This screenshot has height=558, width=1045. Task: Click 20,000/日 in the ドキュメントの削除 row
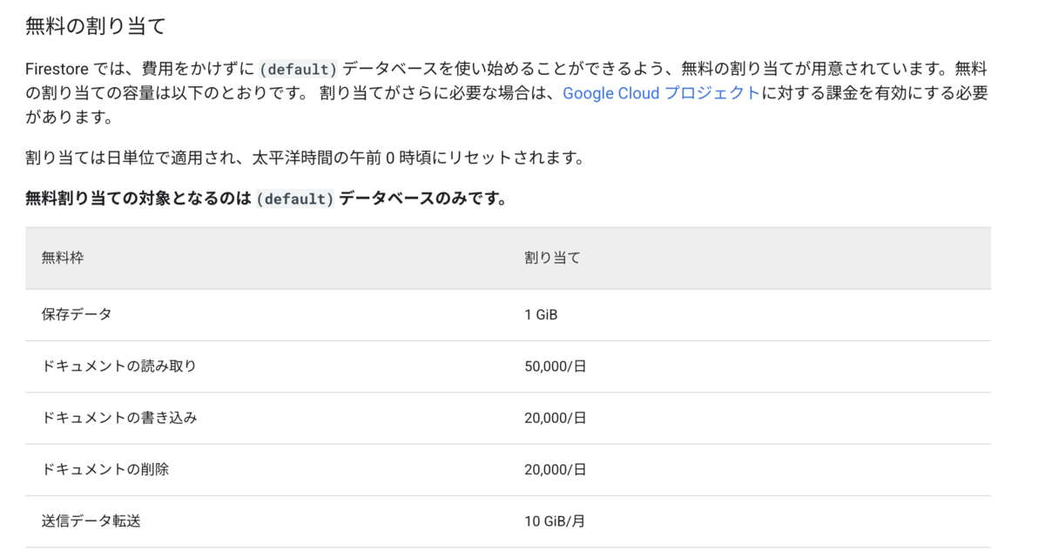pos(556,469)
